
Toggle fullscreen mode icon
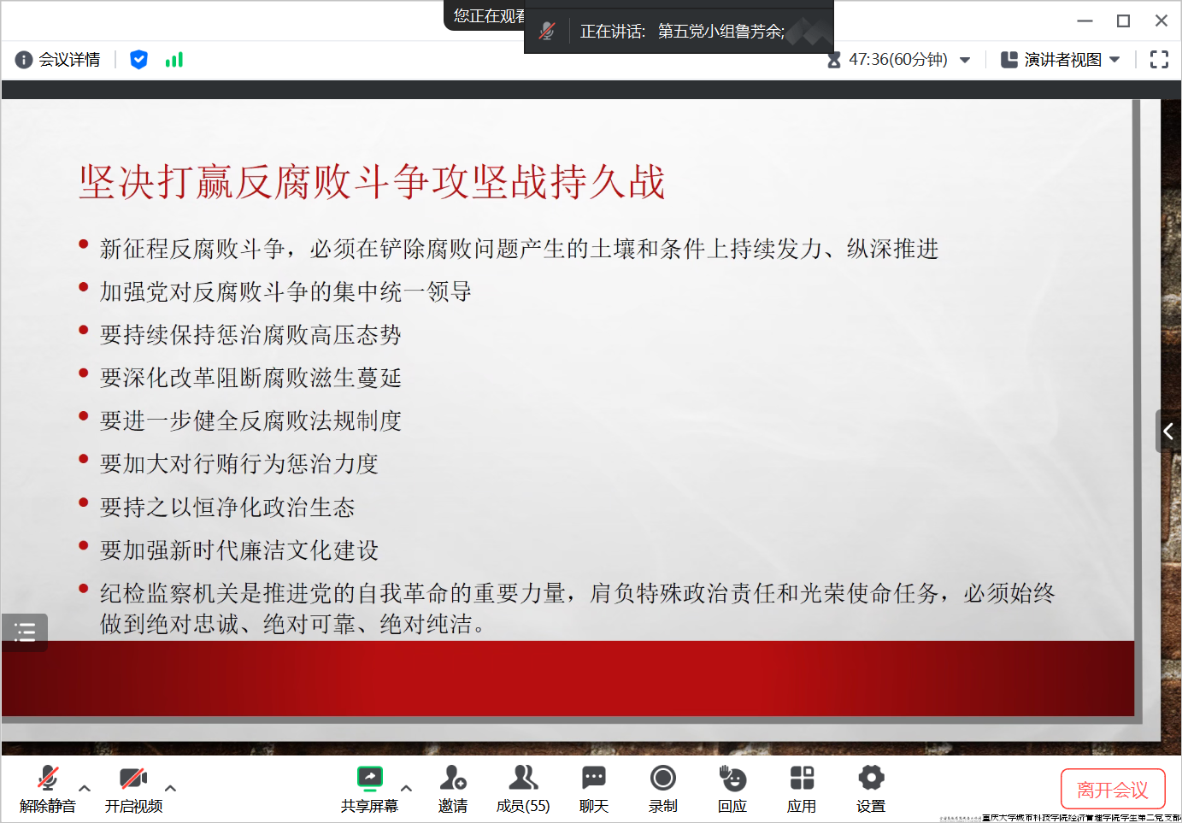(1159, 60)
